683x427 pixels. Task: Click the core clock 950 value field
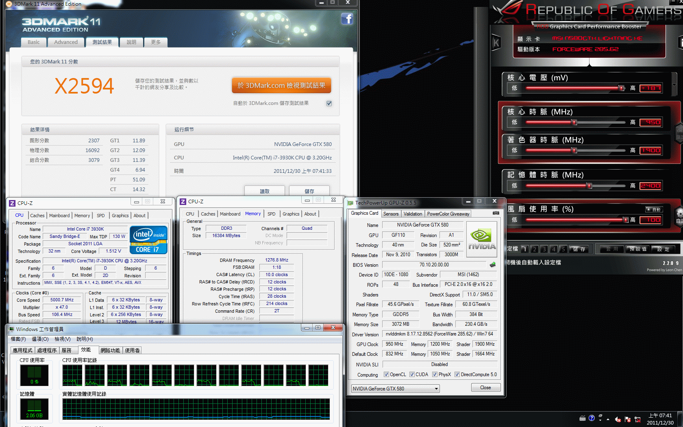pyautogui.click(x=650, y=122)
